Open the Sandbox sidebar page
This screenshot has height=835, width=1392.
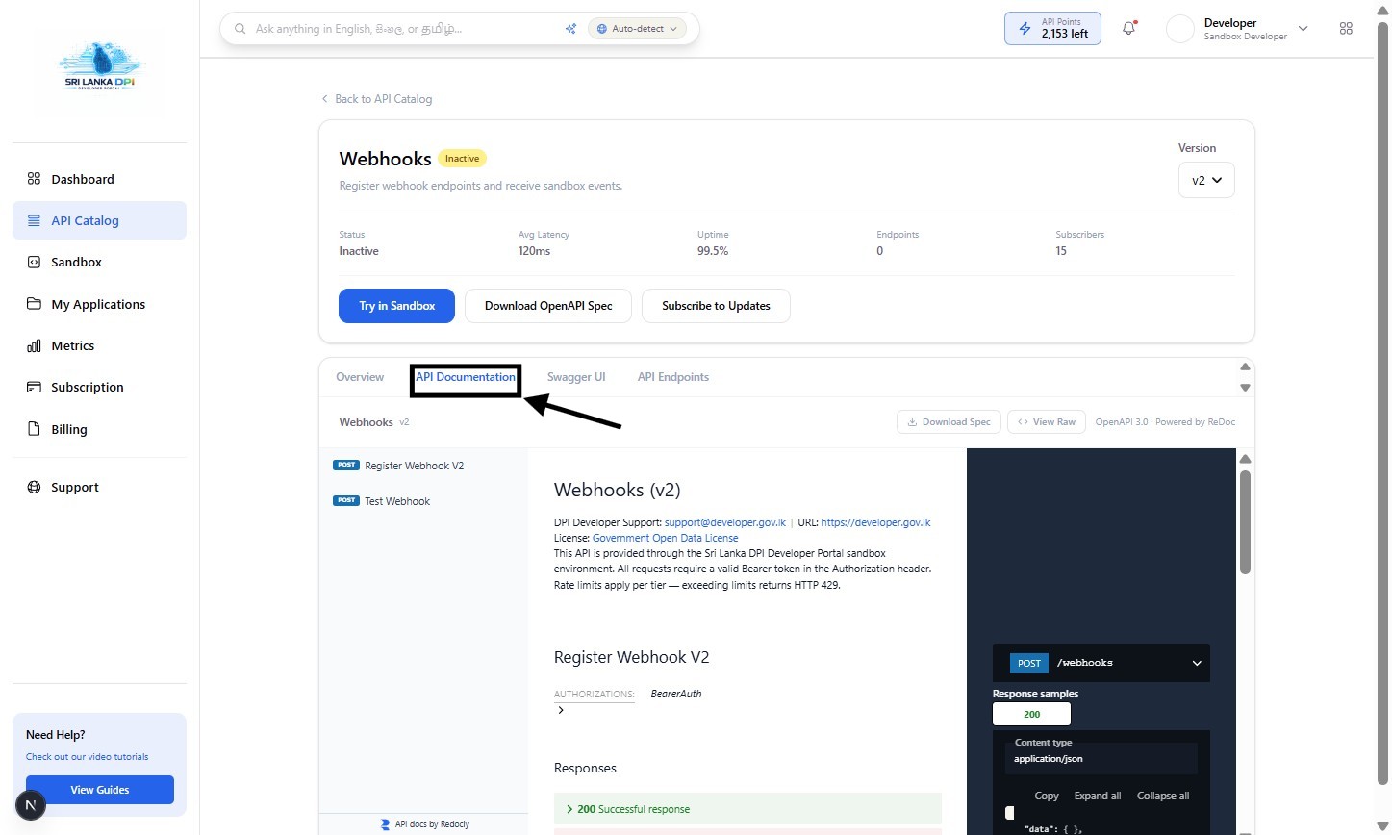click(99, 262)
